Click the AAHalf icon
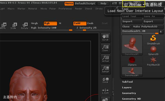This screenshot has width=165, height=101. pyautogui.click(x=105, y=70)
